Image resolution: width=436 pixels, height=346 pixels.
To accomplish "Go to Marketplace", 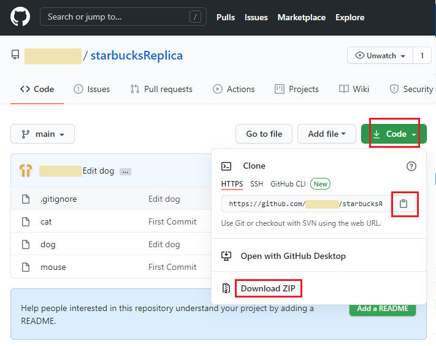I will pyautogui.click(x=302, y=17).
